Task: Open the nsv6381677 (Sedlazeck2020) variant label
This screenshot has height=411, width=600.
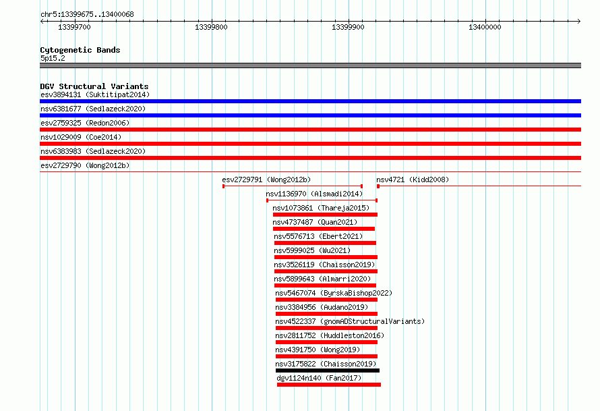Action: 93,109
